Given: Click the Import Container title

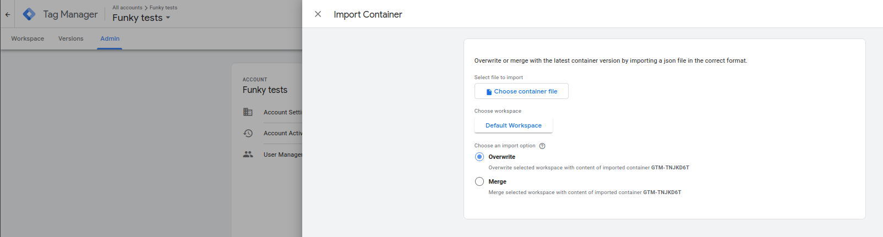Looking at the screenshot, I should 368,14.
